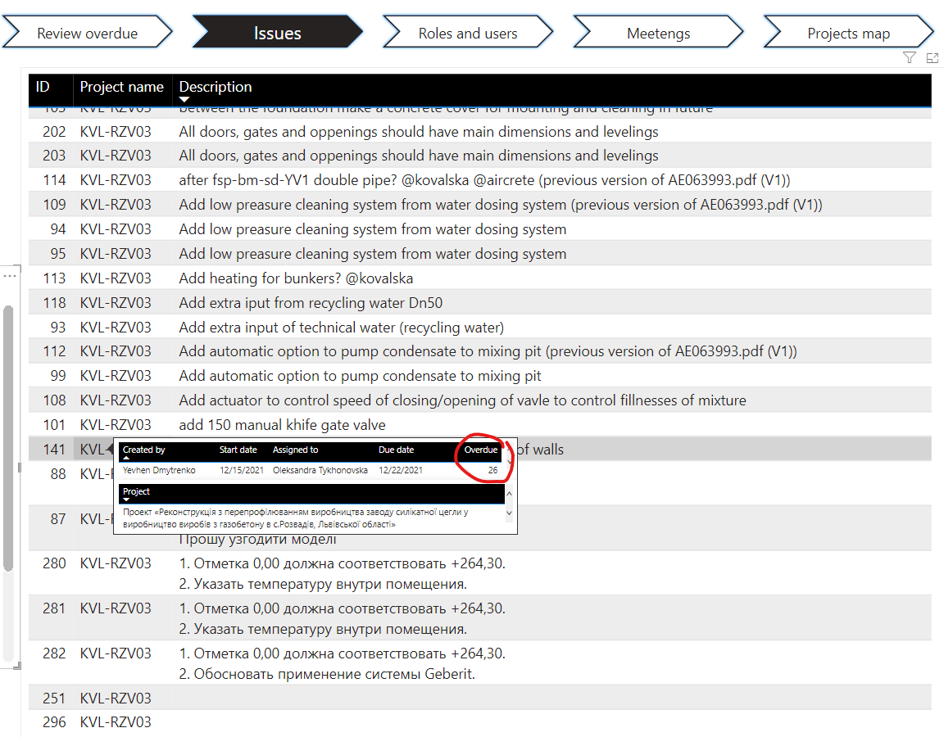The width and height of the screenshot is (944, 737).
Task: Toggle the sort arrow under the Description header
Action: click(184, 99)
